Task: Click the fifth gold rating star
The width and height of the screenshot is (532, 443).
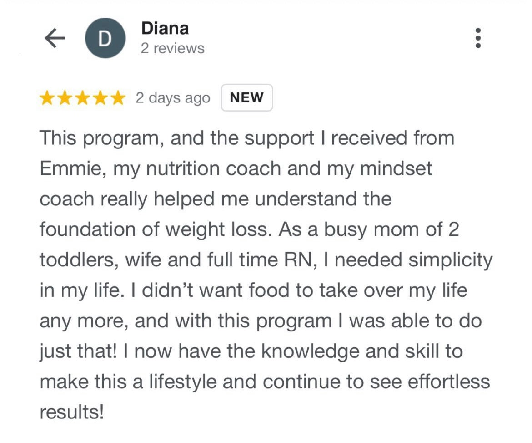Action: tap(118, 98)
